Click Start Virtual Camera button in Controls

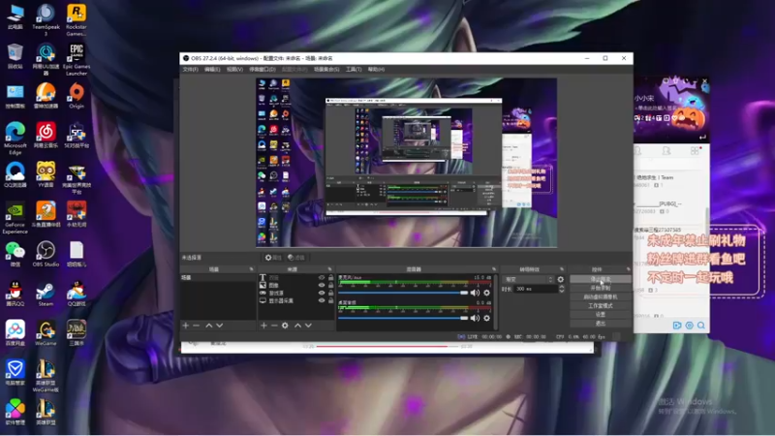point(601,297)
